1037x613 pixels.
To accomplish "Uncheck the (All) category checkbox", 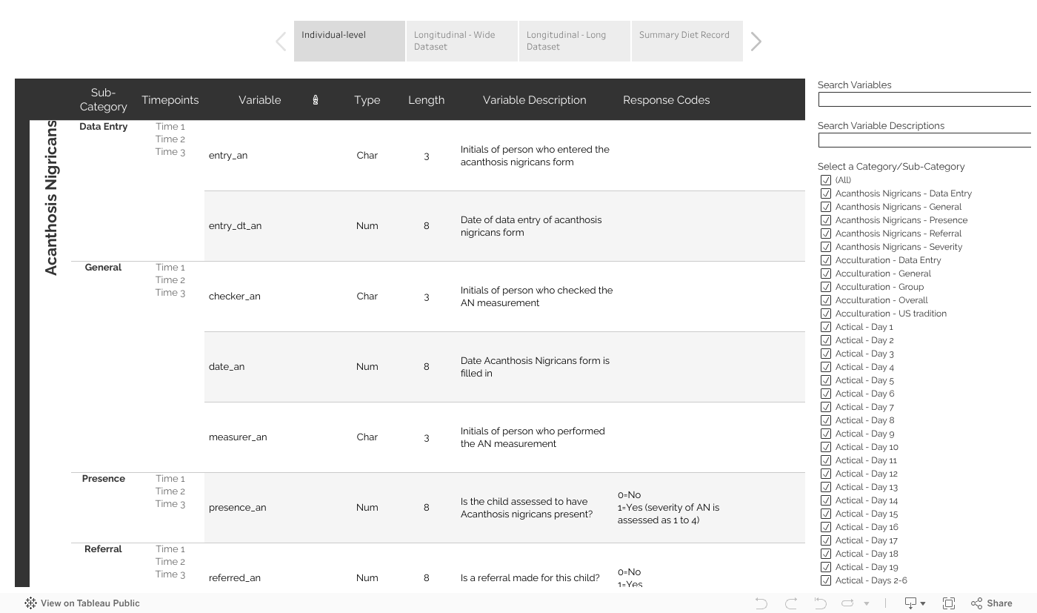I will (x=826, y=180).
